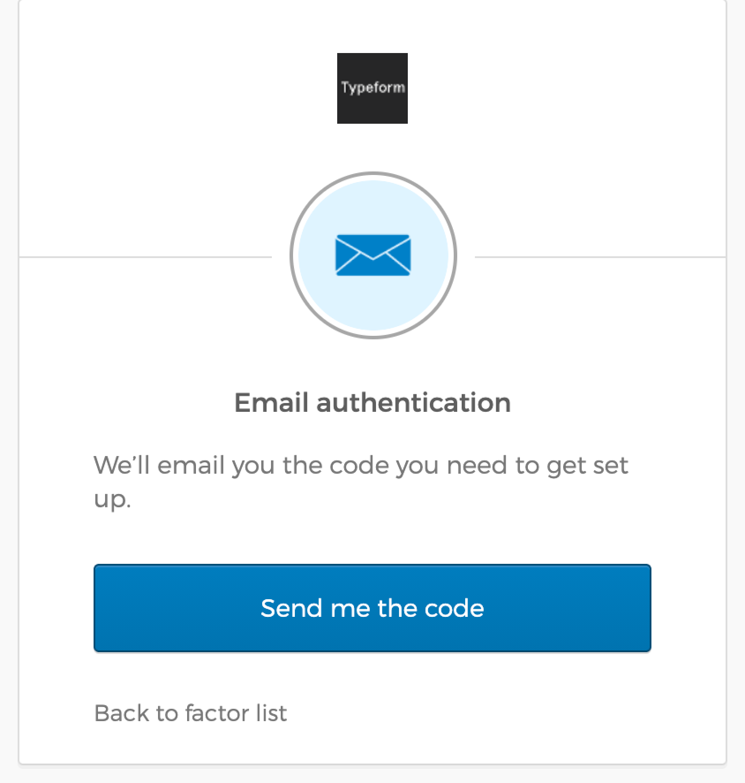This screenshot has height=783, width=745.
Task: Click the Email authentication heading
Action: point(372,403)
